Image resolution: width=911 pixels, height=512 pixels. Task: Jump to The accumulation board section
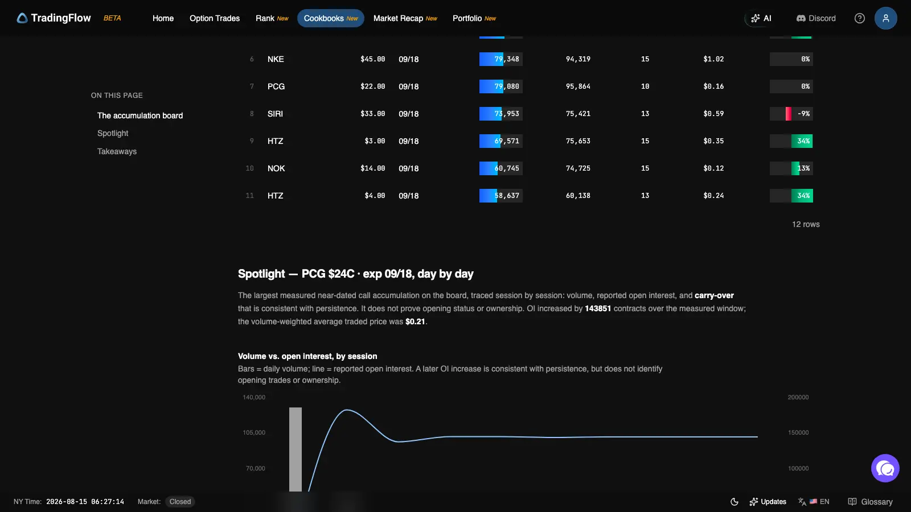[140, 115]
